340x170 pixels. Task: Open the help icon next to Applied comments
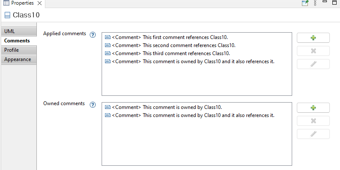click(x=93, y=35)
